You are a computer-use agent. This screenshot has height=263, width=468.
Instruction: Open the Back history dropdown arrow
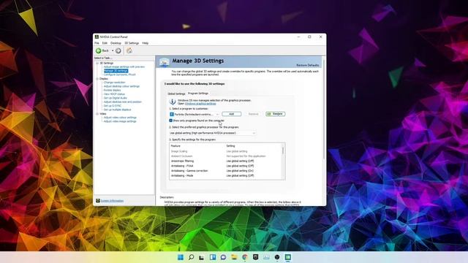113,50
